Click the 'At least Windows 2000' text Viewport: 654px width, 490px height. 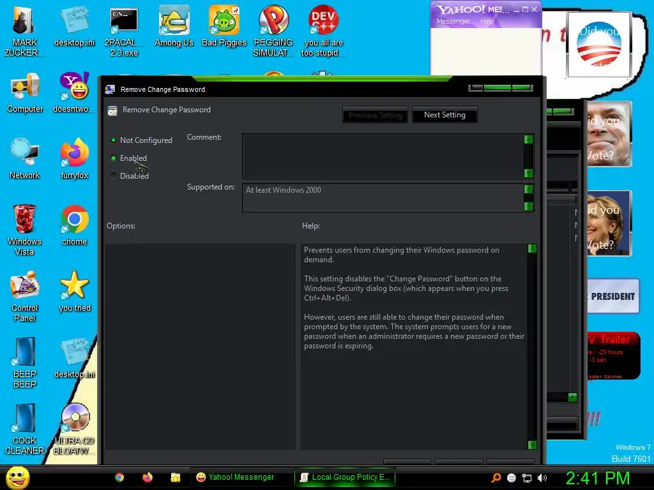coord(283,190)
